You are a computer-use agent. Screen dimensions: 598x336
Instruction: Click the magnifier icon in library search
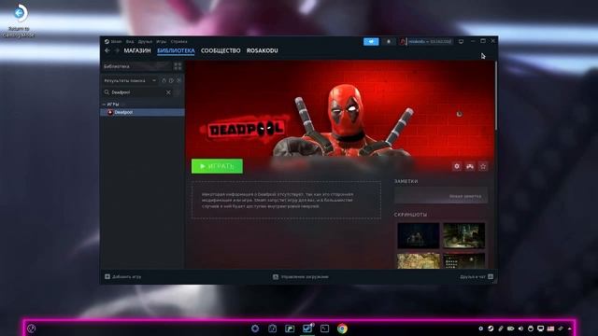[x=107, y=92]
